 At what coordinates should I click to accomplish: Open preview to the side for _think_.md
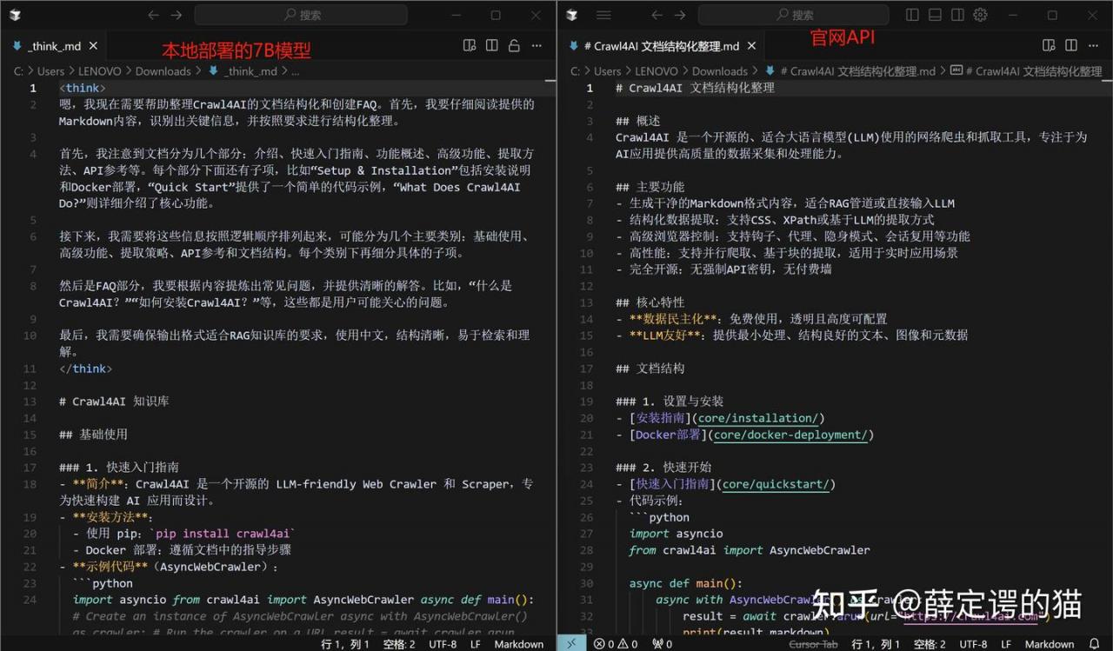pos(470,45)
